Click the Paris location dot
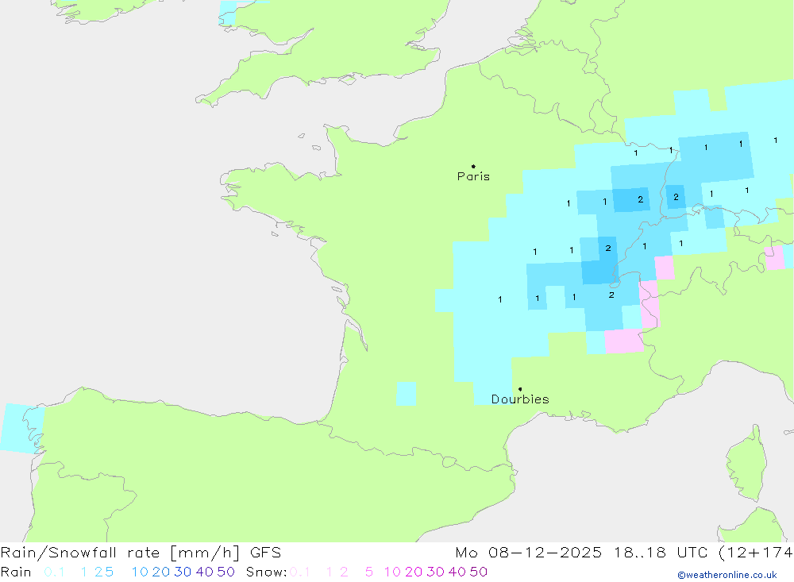This screenshot has height=582, width=794. tap(473, 166)
